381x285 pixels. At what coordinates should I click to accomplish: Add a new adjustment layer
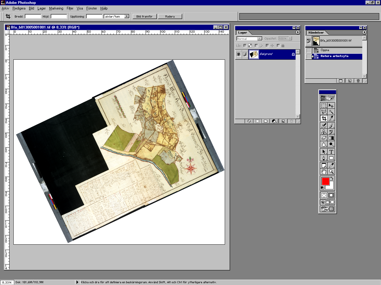(274, 121)
